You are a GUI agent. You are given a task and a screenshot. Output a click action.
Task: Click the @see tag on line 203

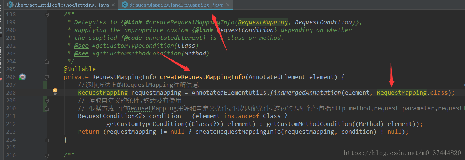pos(81,53)
